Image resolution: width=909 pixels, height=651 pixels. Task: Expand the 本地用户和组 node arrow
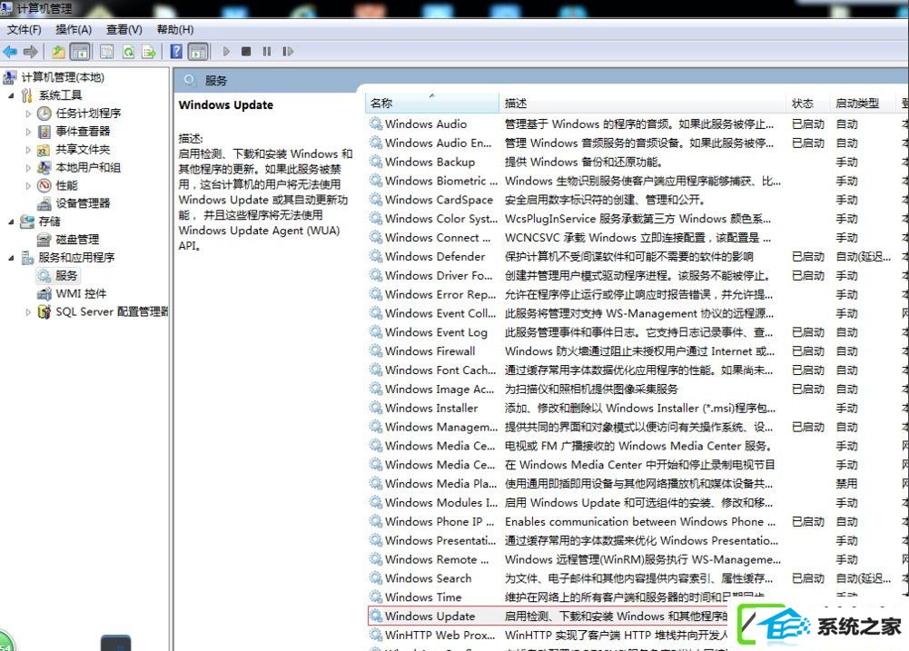point(28,168)
